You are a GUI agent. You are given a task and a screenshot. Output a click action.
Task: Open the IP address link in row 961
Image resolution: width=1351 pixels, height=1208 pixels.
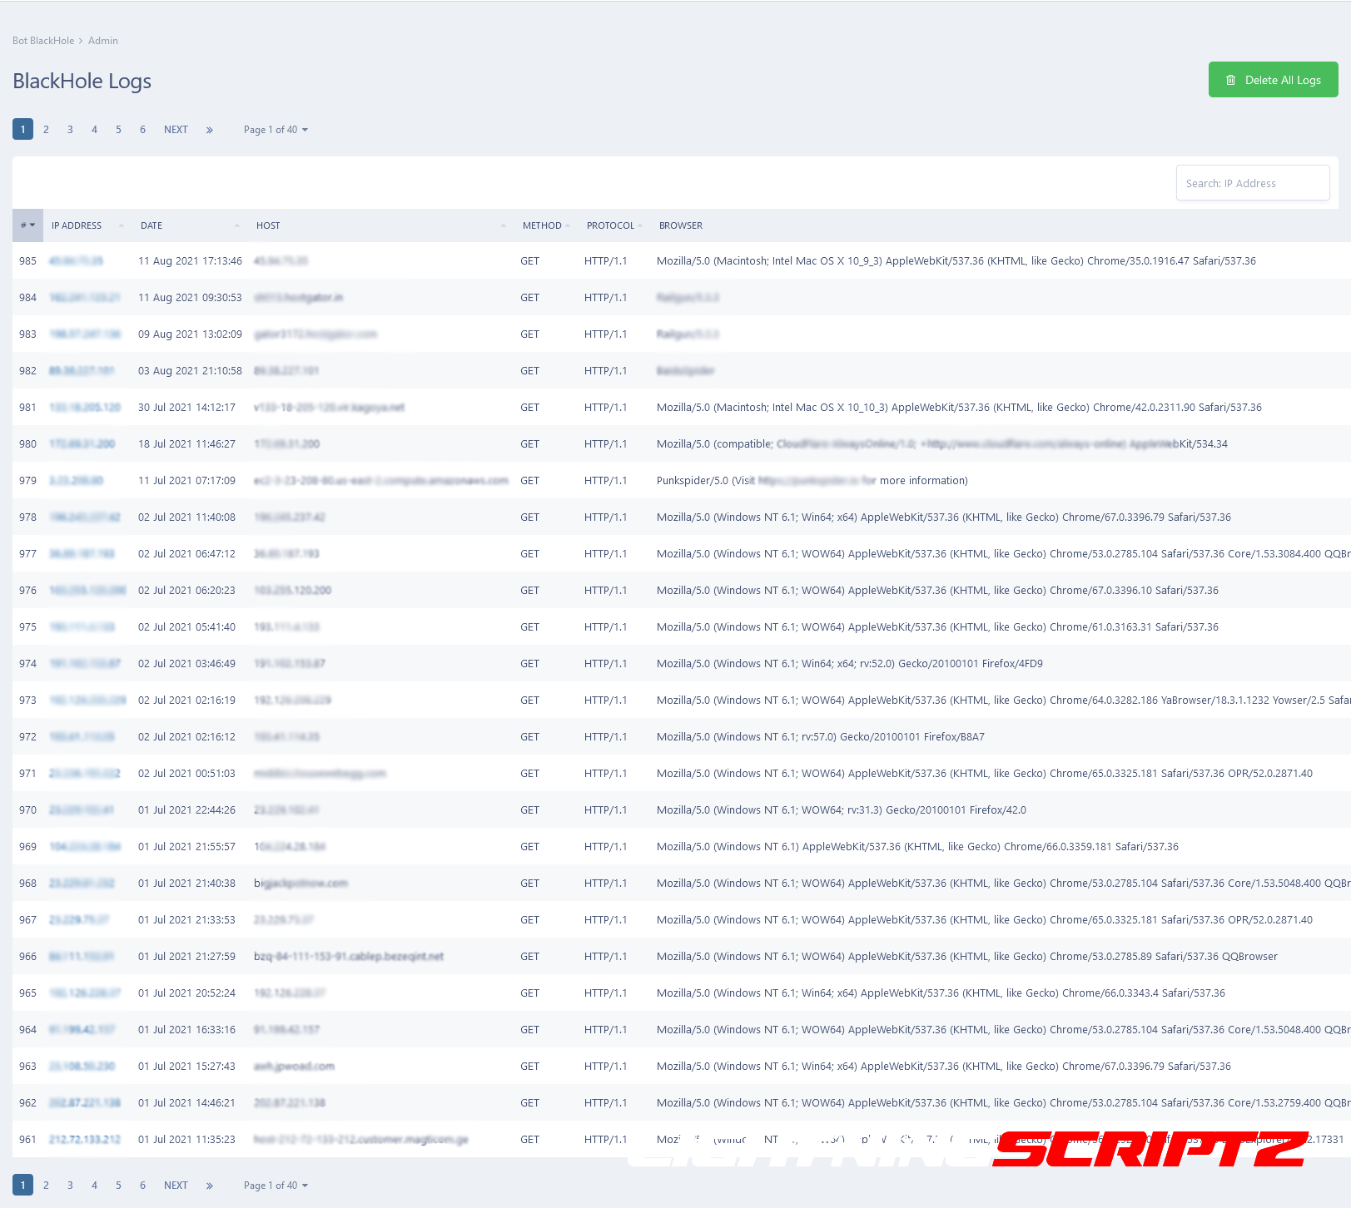[85, 1140]
